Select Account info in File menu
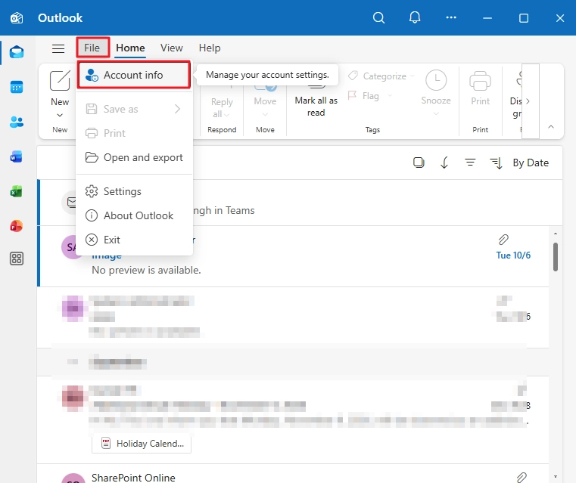Screen dimensions: 576x483 pos(134,75)
